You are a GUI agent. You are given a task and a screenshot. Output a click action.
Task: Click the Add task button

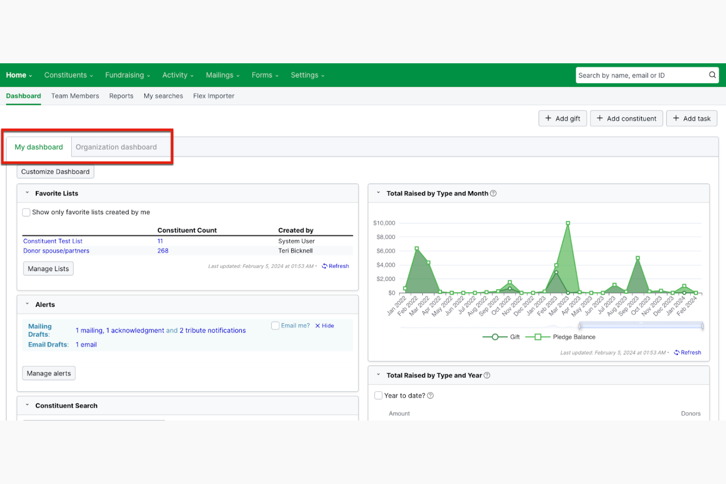click(x=692, y=118)
